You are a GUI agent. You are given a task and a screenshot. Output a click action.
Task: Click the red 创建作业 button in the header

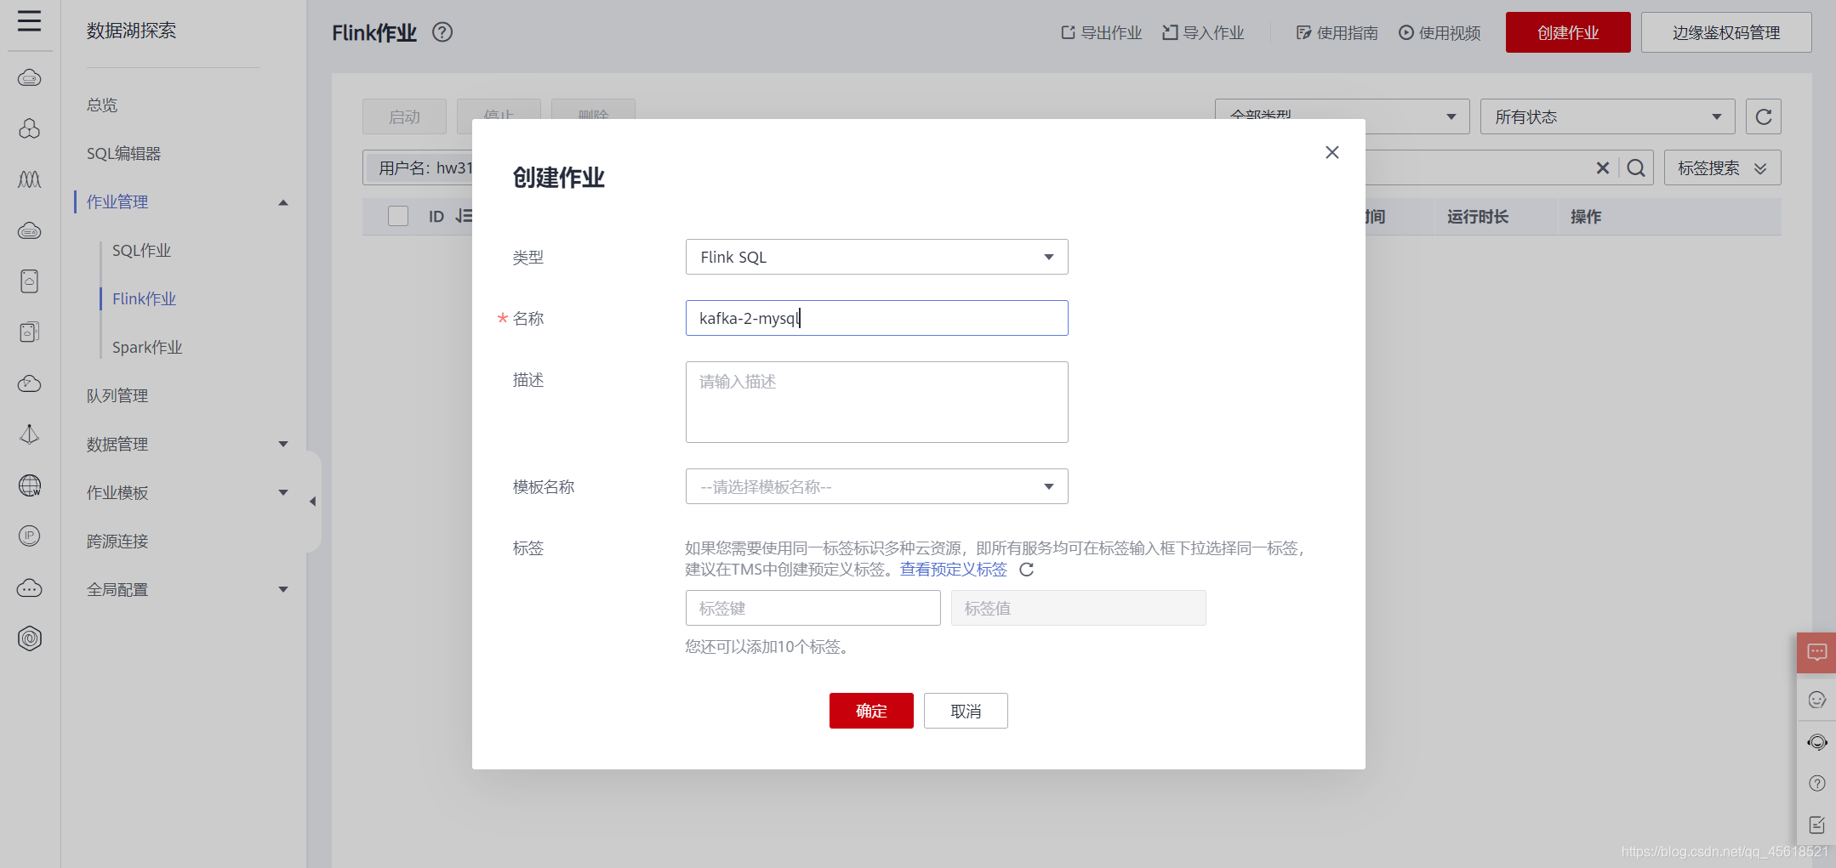[1568, 32]
